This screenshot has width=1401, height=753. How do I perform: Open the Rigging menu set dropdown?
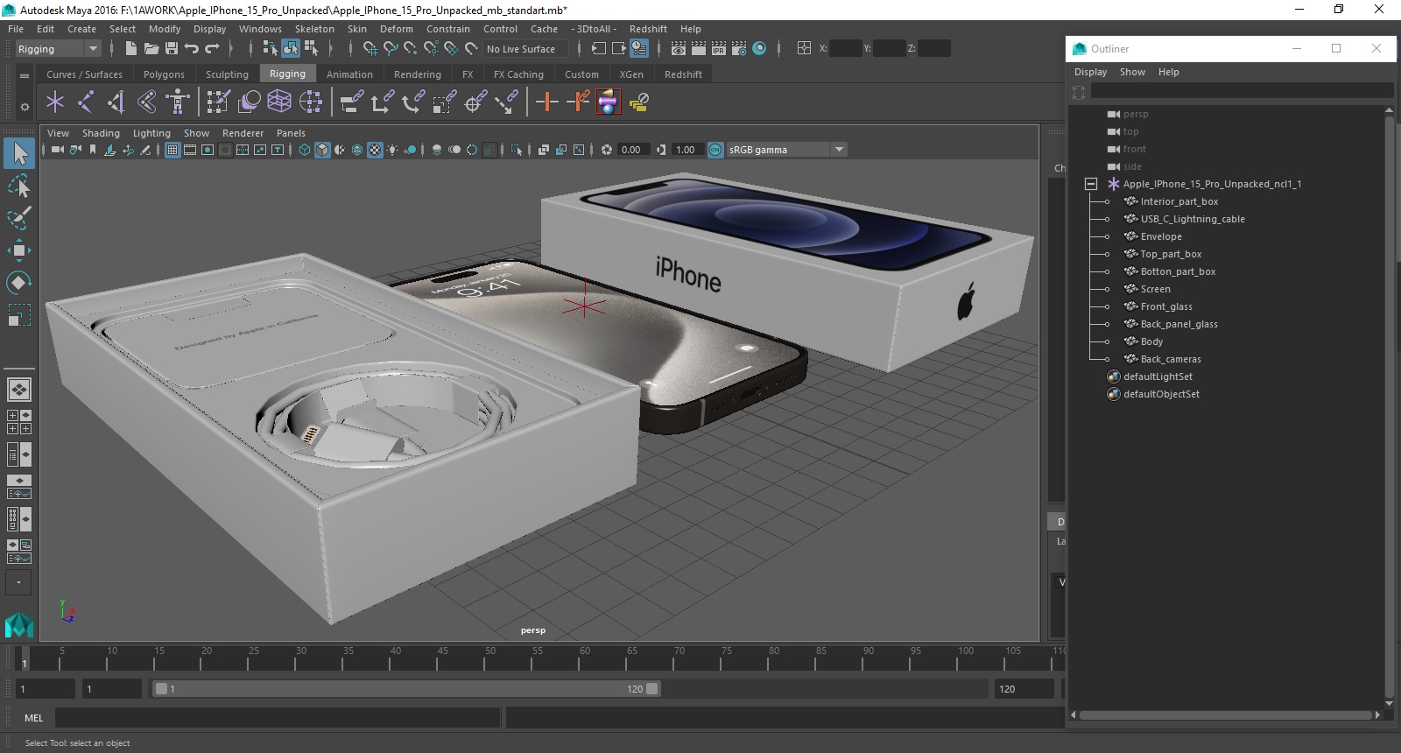click(59, 49)
